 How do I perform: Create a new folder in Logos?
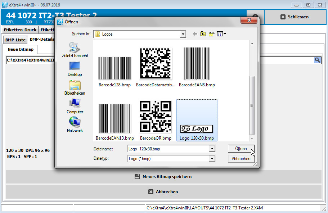point(212,34)
